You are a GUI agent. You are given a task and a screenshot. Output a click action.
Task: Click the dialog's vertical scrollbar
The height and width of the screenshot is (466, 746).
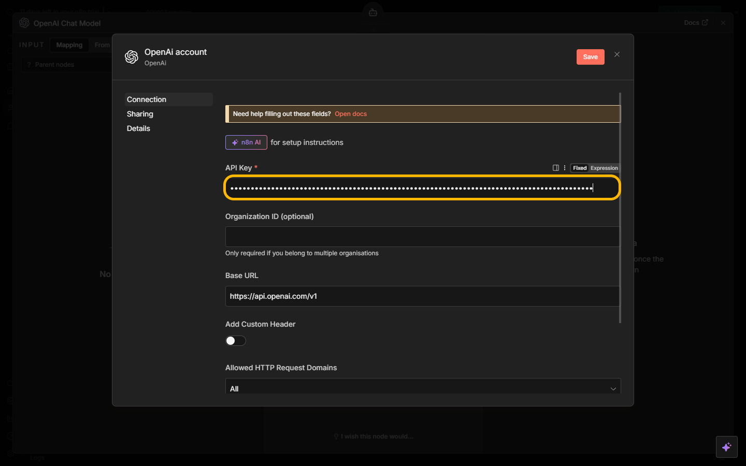(620, 207)
